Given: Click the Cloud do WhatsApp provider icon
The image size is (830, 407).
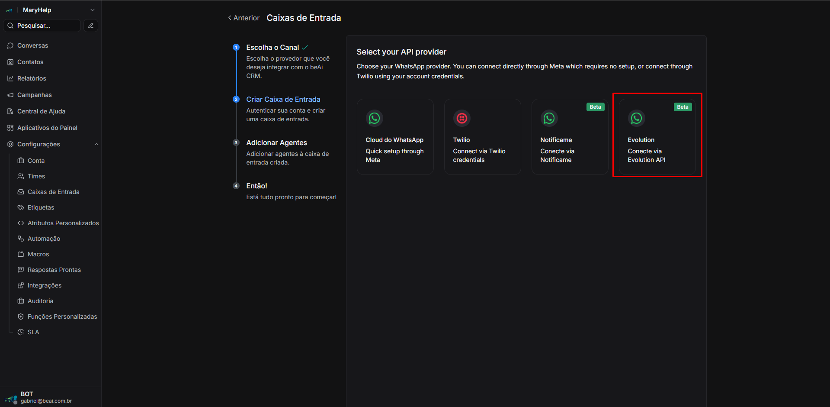Looking at the screenshot, I should (x=374, y=118).
